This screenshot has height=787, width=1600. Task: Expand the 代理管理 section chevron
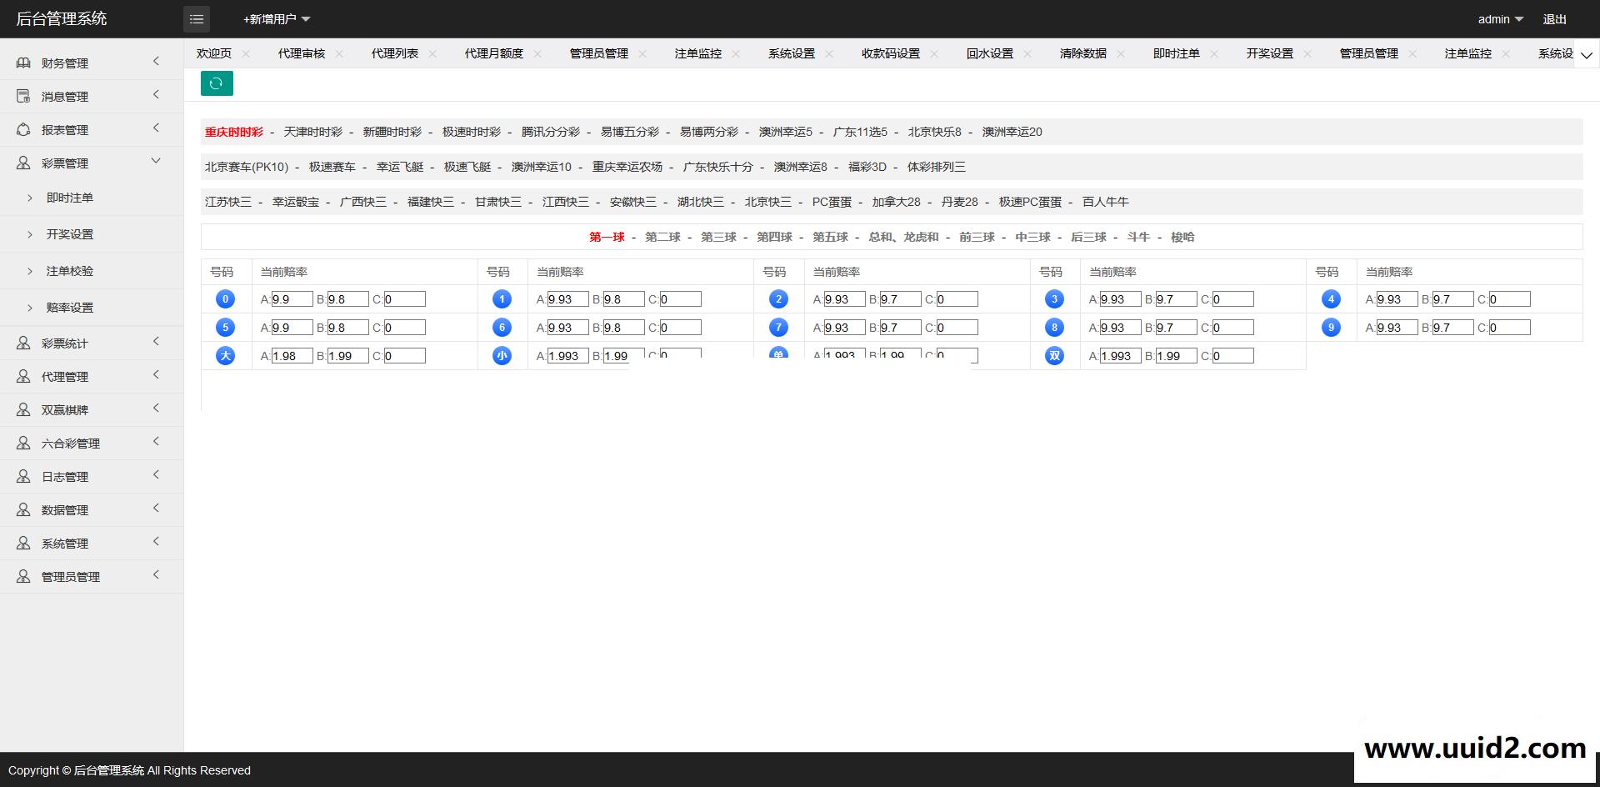click(x=156, y=376)
